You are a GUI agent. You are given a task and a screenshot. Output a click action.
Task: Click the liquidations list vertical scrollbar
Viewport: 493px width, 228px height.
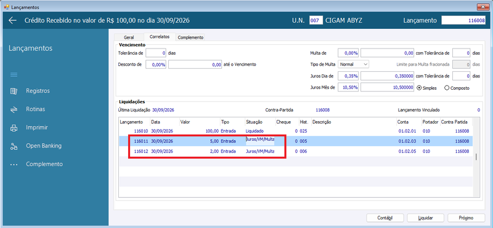pos(476,157)
